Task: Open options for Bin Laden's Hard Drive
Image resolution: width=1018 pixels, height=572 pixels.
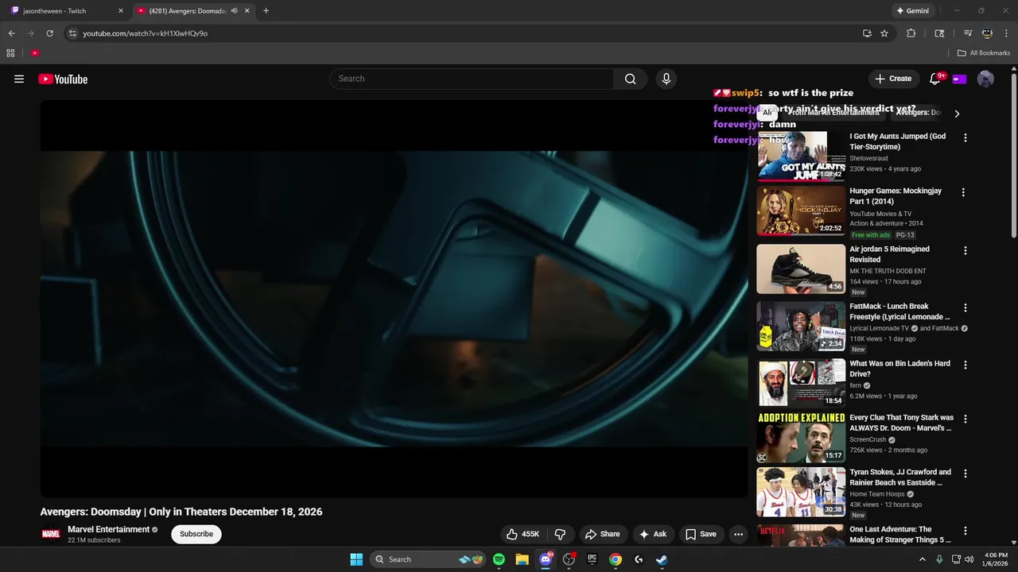Action: [x=966, y=365]
